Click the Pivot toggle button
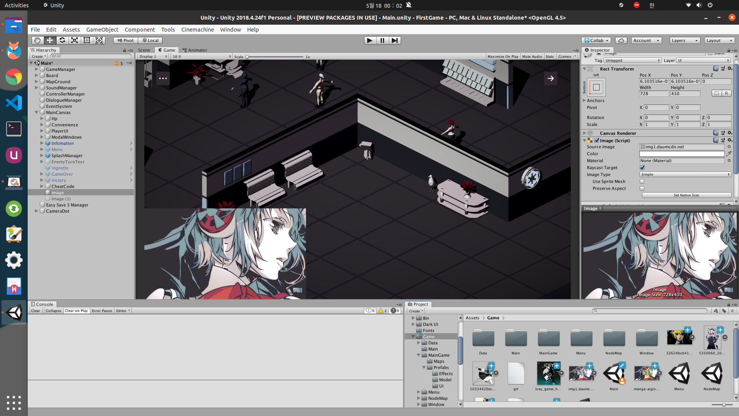This screenshot has height=416, width=739. (x=125, y=40)
